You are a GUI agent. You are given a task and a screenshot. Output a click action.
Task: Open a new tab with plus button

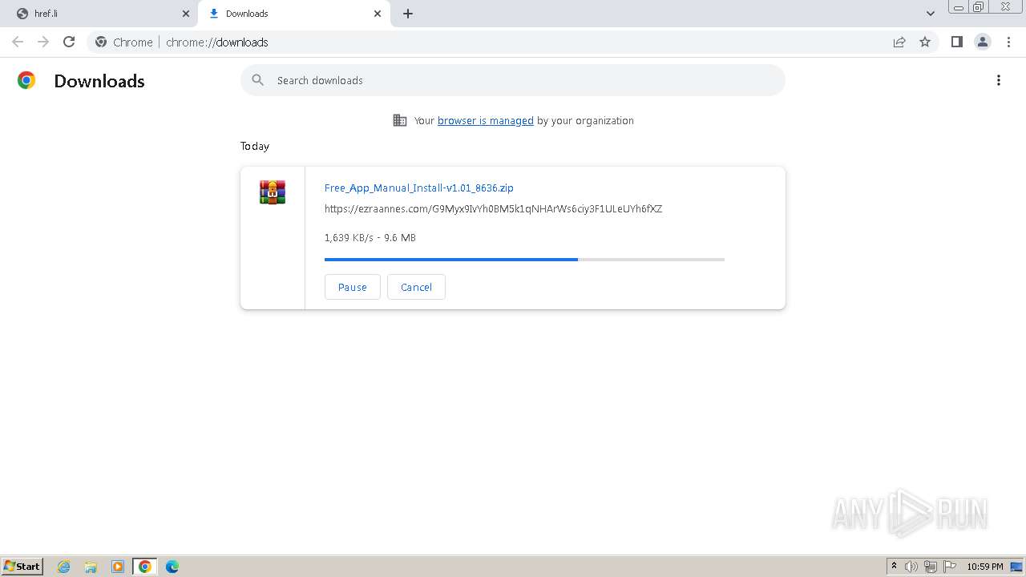click(408, 14)
